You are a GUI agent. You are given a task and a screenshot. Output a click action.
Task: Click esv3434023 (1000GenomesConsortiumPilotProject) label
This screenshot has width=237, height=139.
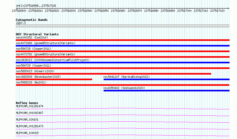coord(53,60)
